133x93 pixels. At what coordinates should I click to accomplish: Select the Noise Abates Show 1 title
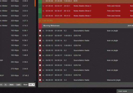click(x=82, y=16)
